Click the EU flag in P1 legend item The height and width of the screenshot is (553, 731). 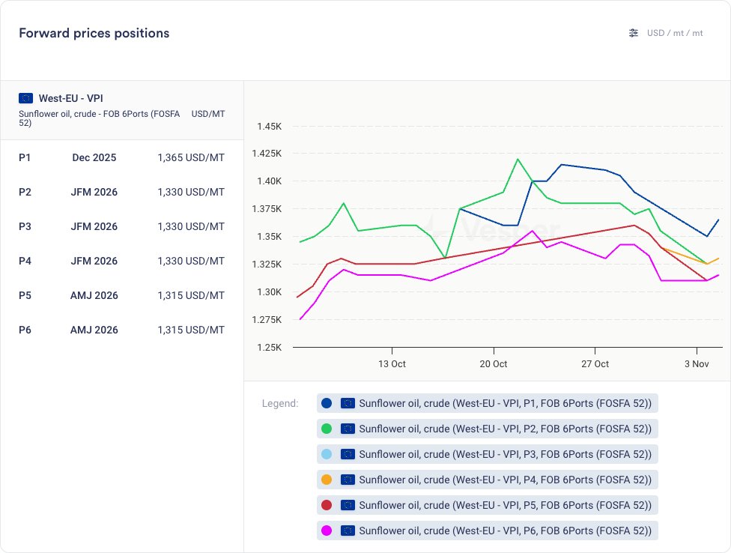pyautogui.click(x=348, y=403)
